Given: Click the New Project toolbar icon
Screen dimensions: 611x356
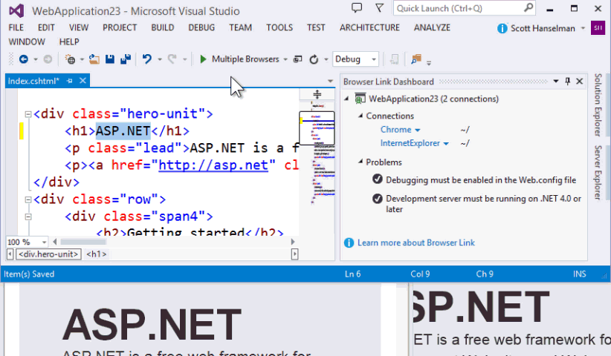Looking at the screenshot, I should pyautogui.click(x=70, y=59).
